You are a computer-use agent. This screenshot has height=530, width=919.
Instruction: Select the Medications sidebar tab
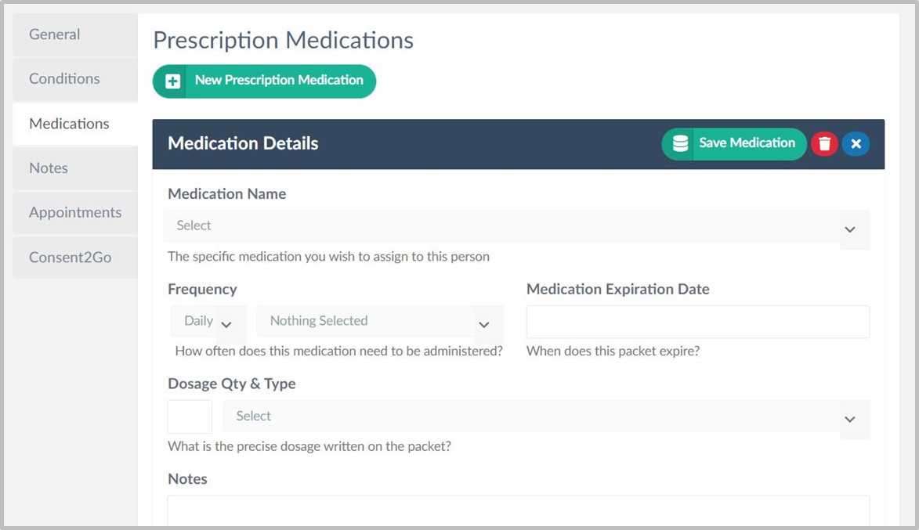click(x=69, y=124)
